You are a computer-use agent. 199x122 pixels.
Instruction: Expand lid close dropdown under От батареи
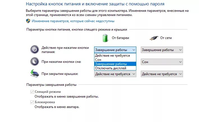(x=115, y=74)
